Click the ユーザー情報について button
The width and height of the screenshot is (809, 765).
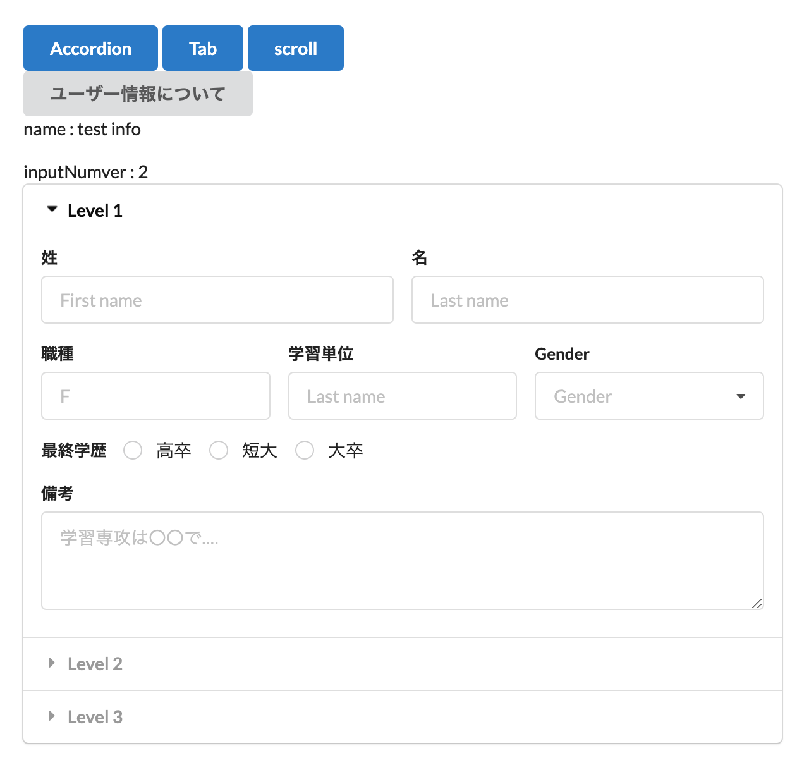138,94
